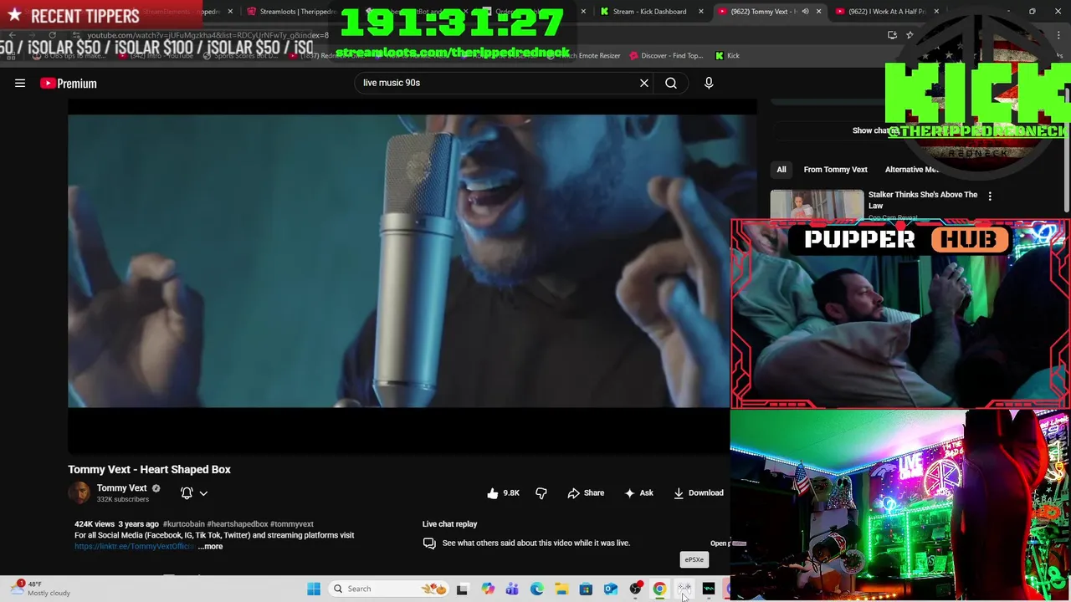1071x602 pixels.
Task: Select 'From Tommy Vext' filter chip
Action: pyautogui.click(x=835, y=170)
